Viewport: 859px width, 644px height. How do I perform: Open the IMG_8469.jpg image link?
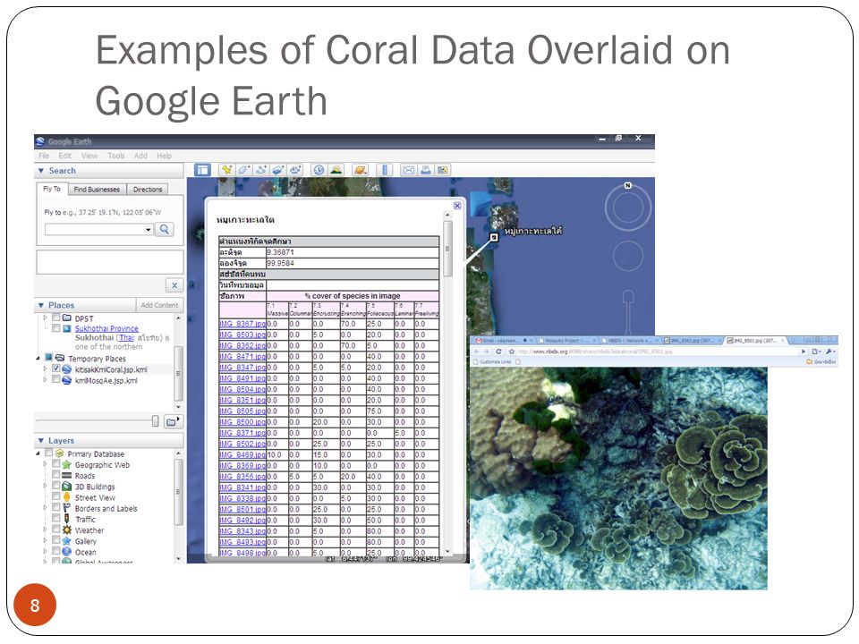coord(242,454)
